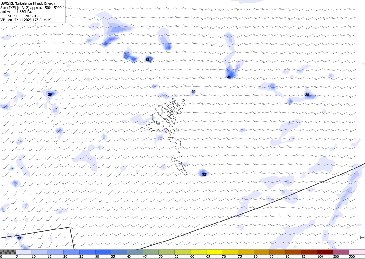Select the TKE value label 28
Image resolution: width=365 pixels, height=259 pixels.
(x=307, y=95)
